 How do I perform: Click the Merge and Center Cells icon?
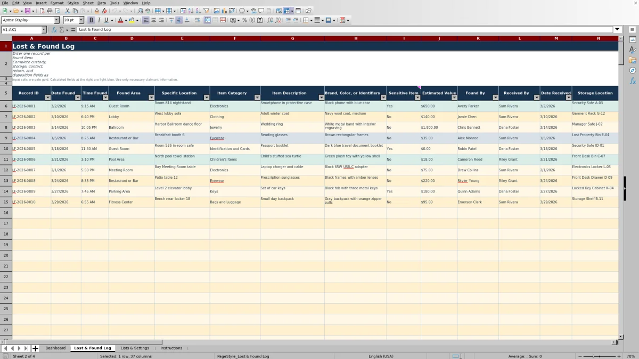208,20
